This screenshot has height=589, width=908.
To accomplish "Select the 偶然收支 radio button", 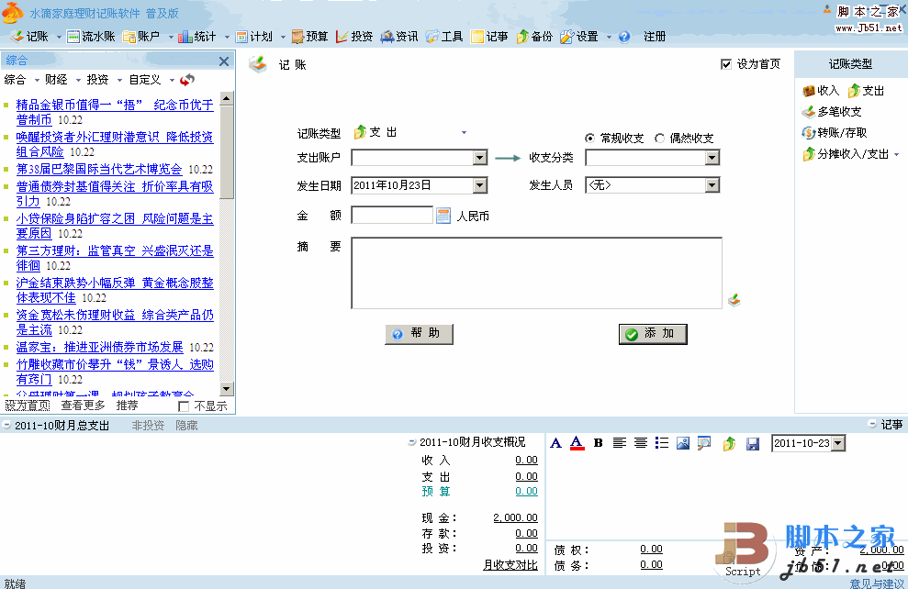I will [659, 139].
